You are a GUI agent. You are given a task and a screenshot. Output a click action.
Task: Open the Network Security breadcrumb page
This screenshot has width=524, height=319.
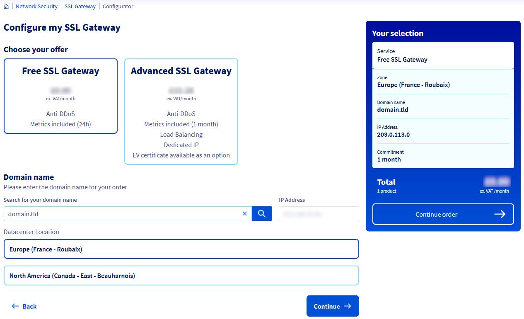36,6
